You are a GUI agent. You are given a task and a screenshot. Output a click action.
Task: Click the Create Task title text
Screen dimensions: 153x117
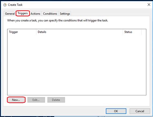coord(15,5)
